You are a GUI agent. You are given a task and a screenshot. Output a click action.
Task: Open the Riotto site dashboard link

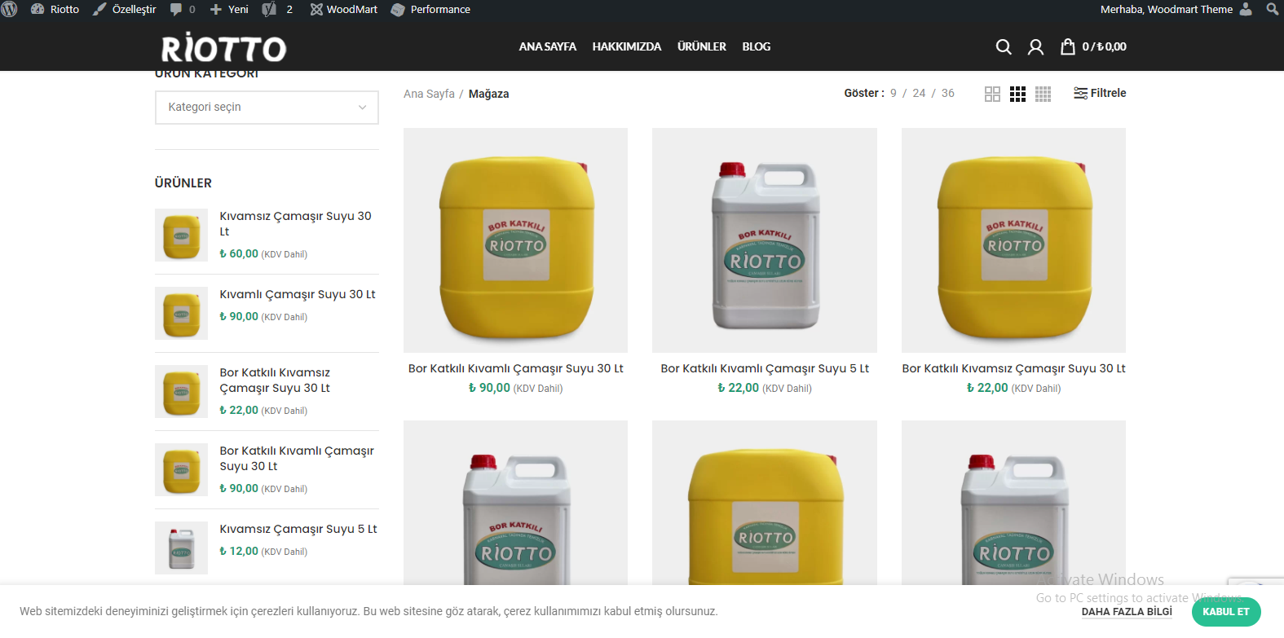click(55, 9)
